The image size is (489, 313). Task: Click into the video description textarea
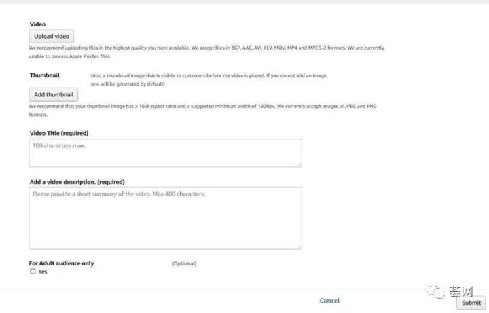pyautogui.click(x=165, y=218)
